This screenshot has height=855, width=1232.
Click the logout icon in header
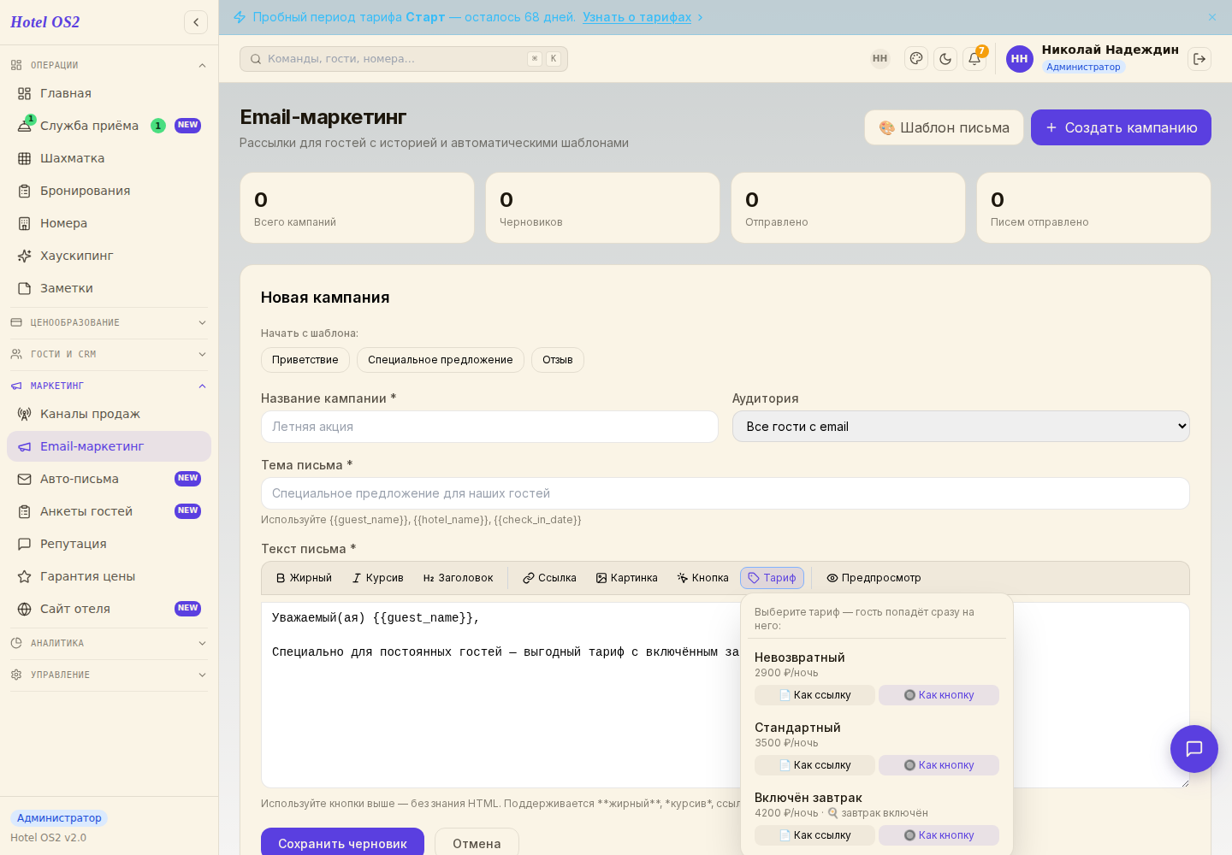pyautogui.click(x=1199, y=59)
